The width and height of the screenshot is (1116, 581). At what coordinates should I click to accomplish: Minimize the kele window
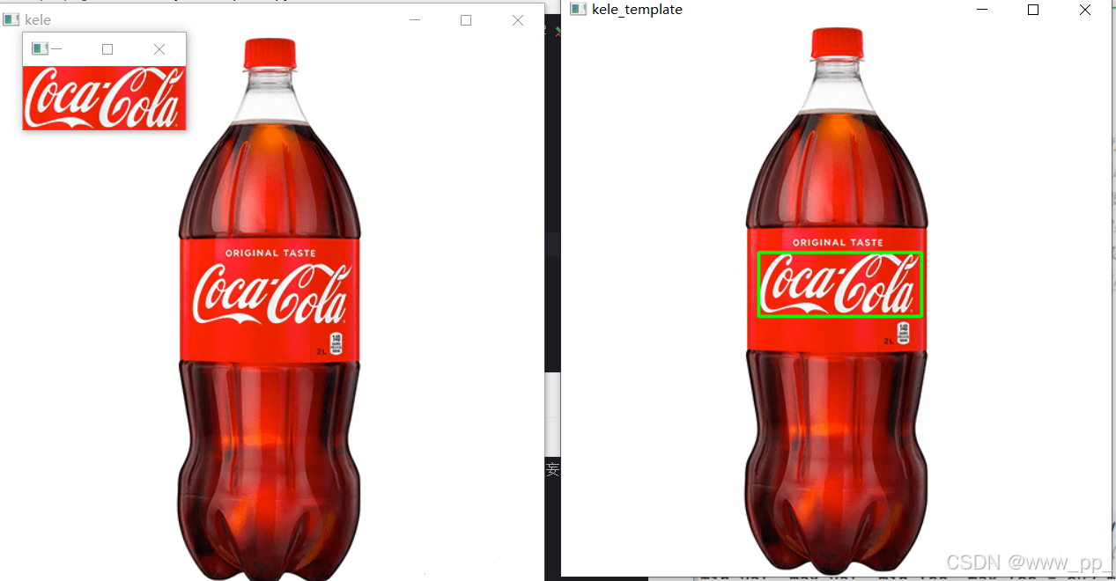point(415,20)
